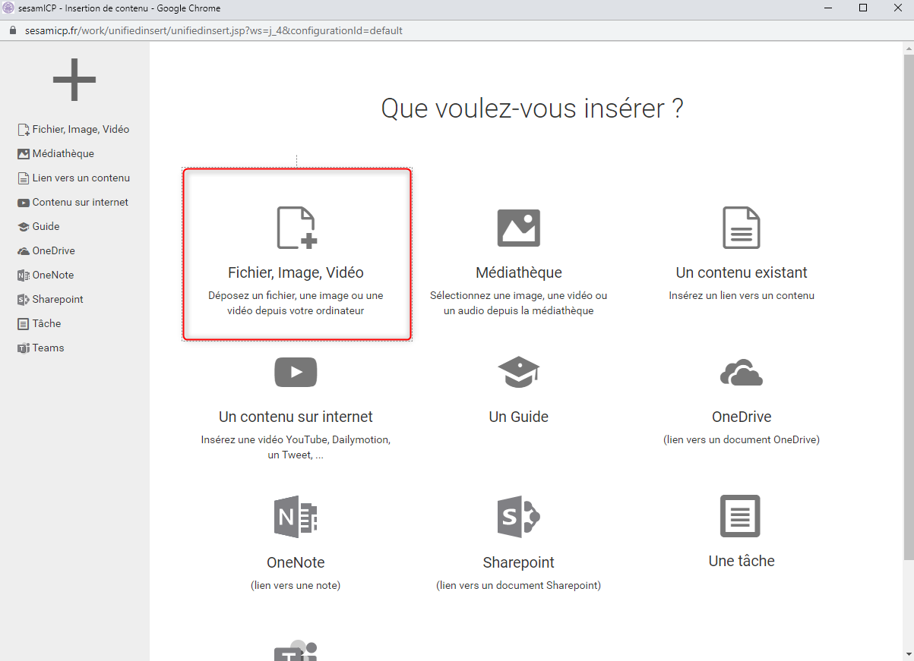This screenshot has height=661, width=914.
Task: Click the large plus icon in sidebar
Action: pos(74,79)
